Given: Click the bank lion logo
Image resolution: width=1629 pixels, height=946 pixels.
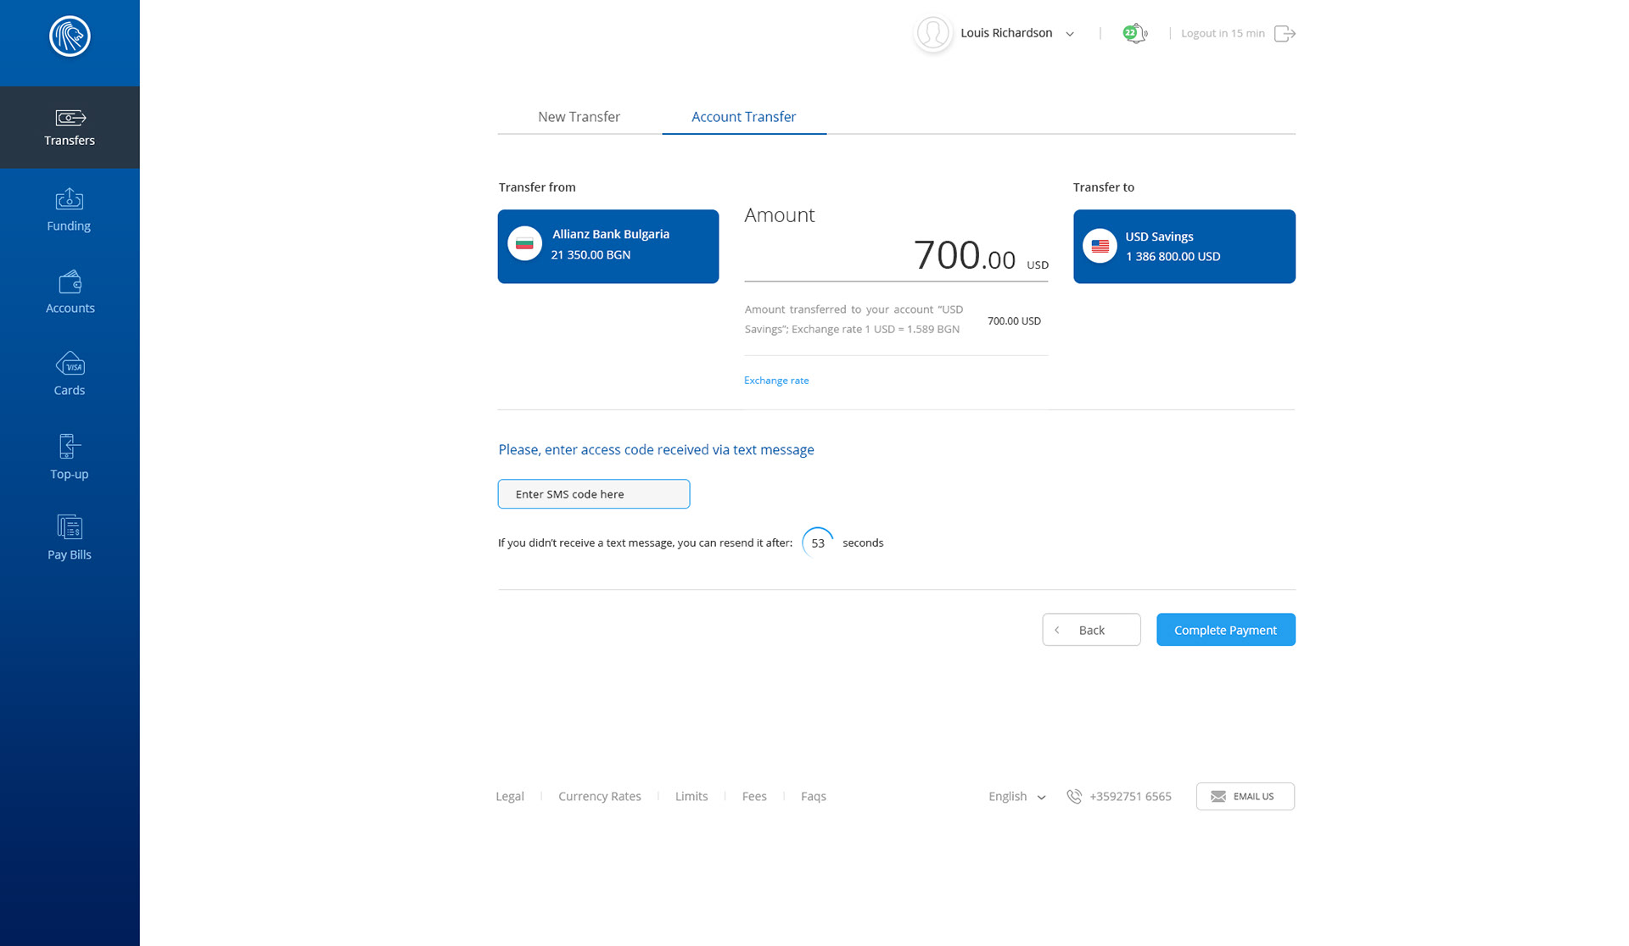Looking at the screenshot, I should click(x=70, y=36).
